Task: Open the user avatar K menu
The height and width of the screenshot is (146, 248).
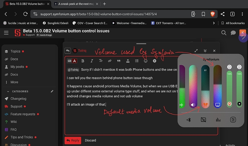Action: click(243, 32)
